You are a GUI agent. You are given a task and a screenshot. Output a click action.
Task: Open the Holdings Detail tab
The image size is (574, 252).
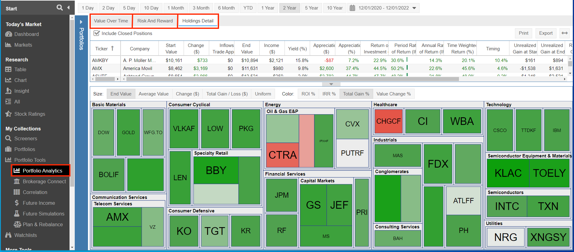(198, 21)
